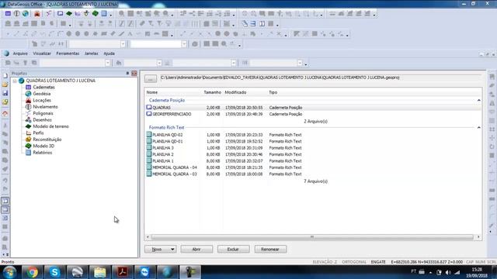Select the MEMORIAL QUADRA - 04 file row
The height and width of the screenshot is (279, 497).
(313, 167)
